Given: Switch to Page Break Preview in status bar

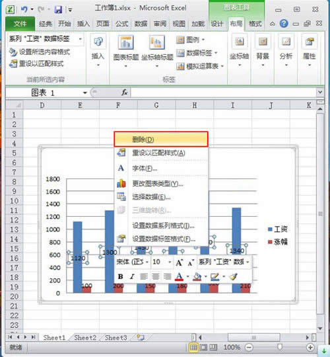Looking at the screenshot, I should [213, 348].
